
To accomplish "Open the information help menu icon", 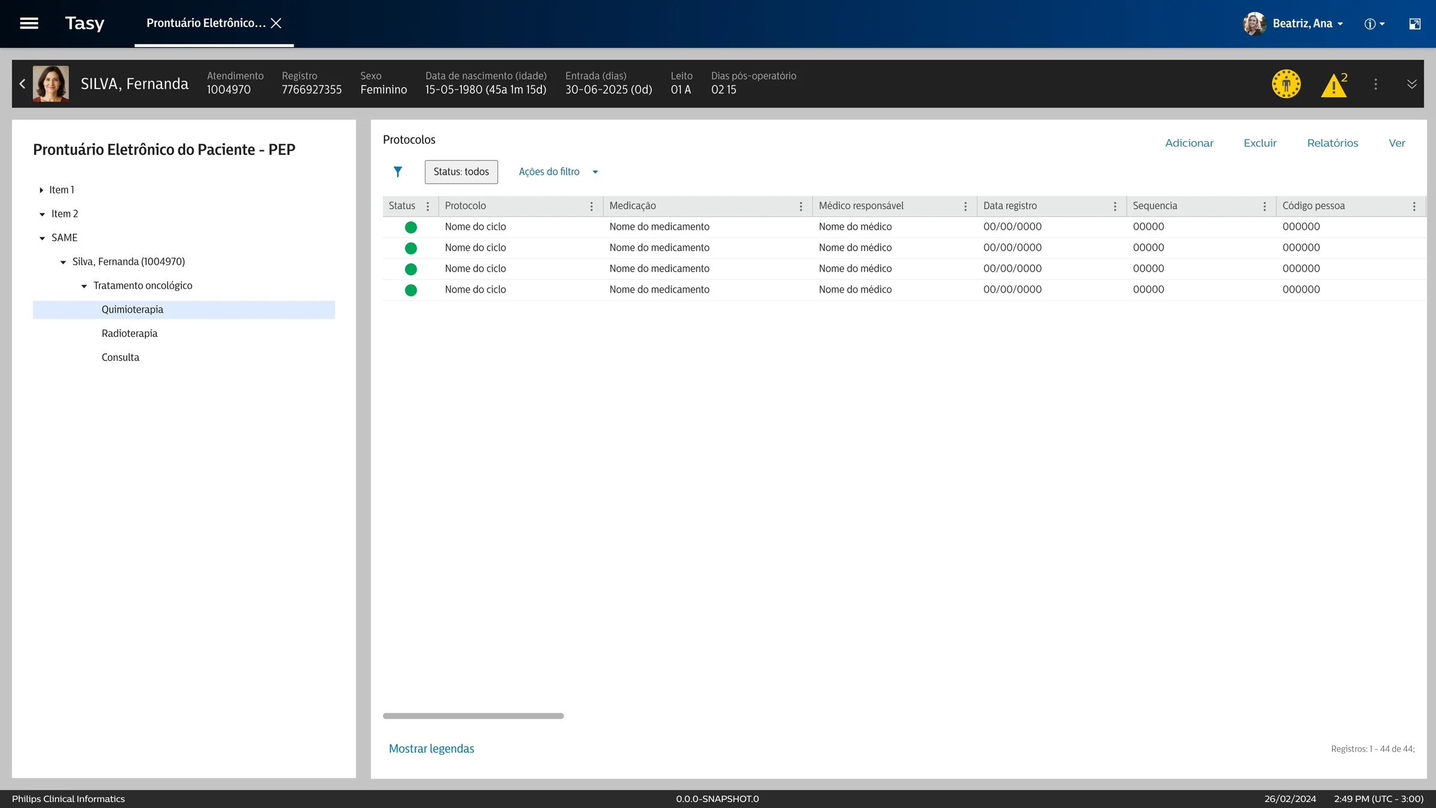I will click(1374, 24).
